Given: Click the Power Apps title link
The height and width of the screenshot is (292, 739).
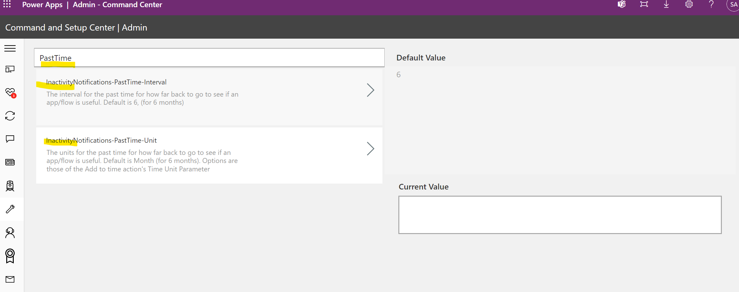Looking at the screenshot, I should [x=42, y=5].
